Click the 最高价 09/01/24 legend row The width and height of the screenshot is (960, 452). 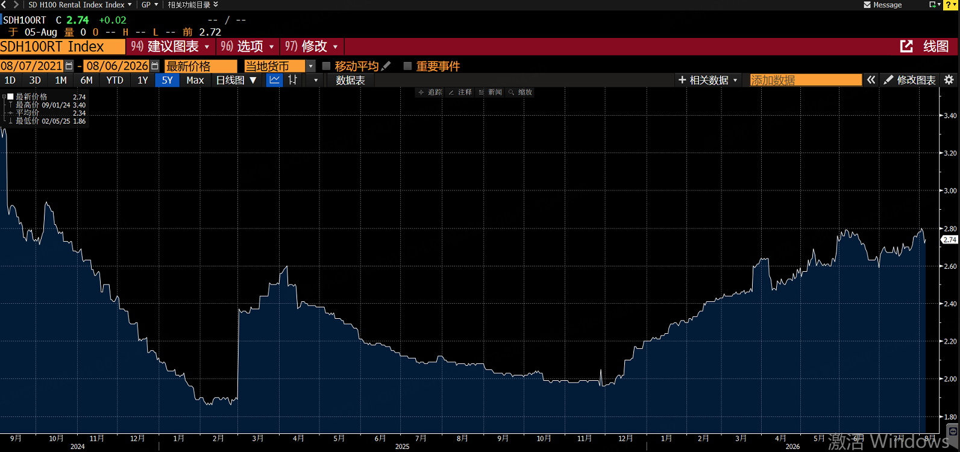pyautogui.click(x=47, y=105)
